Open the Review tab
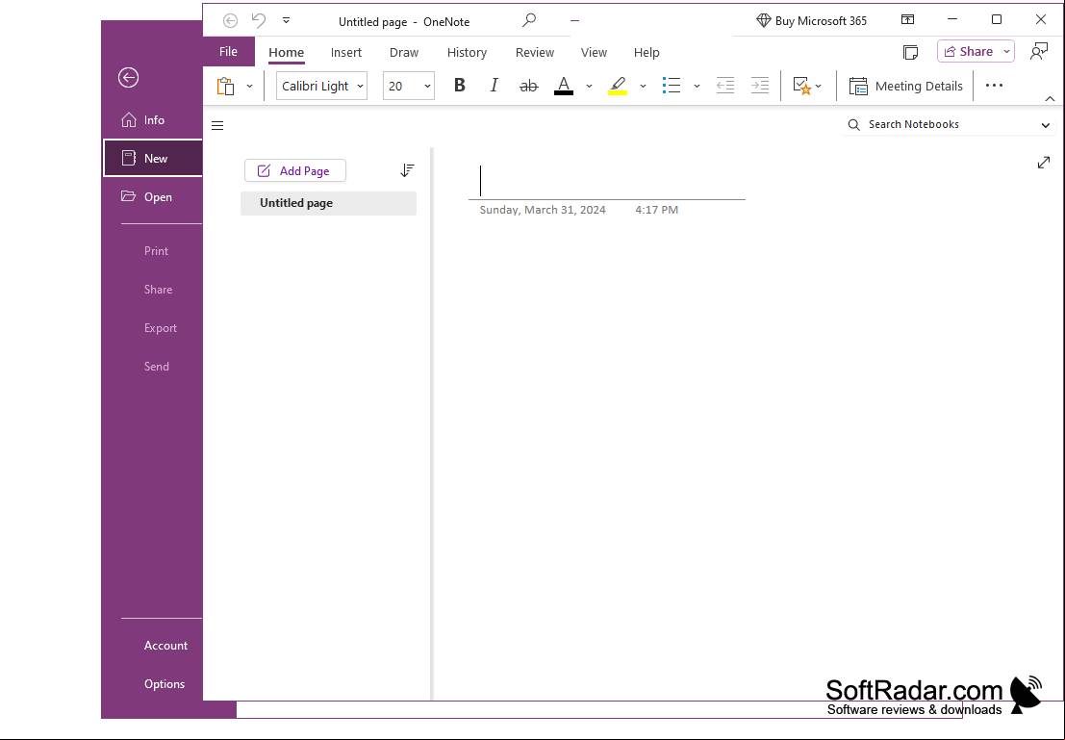This screenshot has width=1065, height=740. [535, 52]
